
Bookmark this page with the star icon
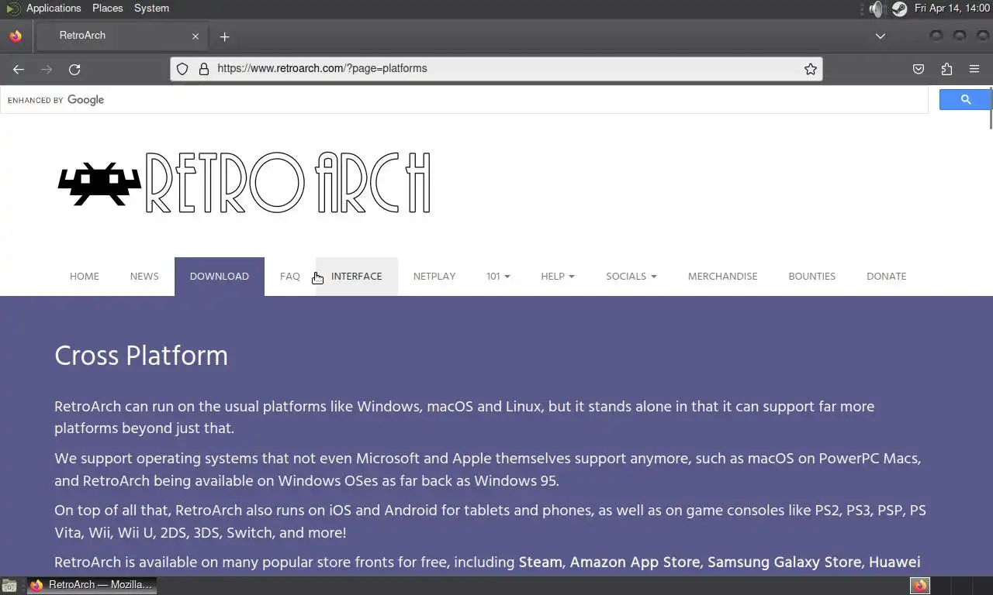811,69
